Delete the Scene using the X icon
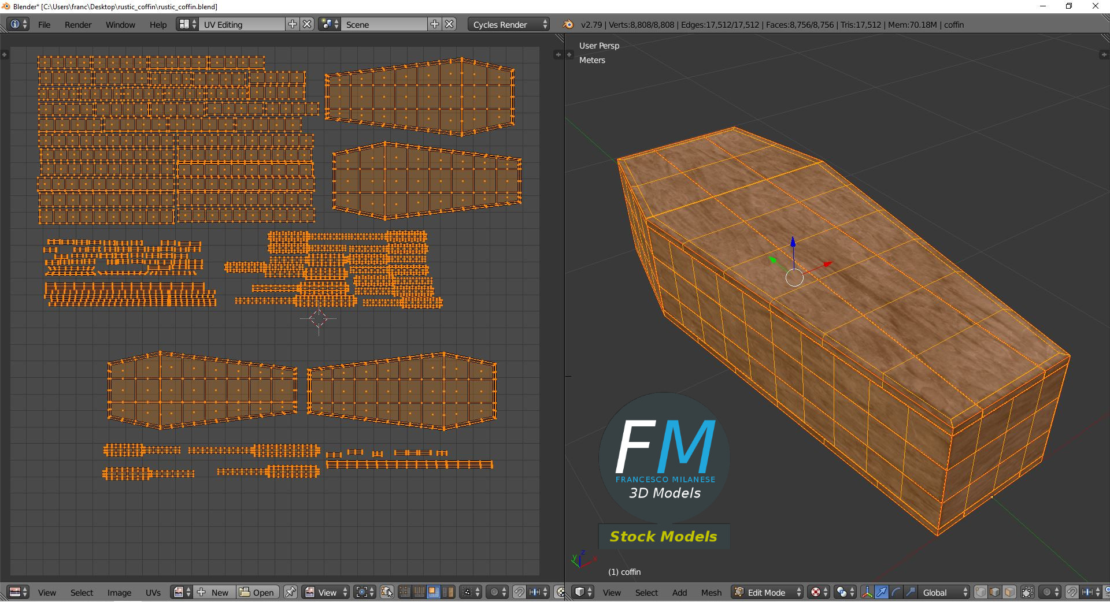The height and width of the screenshot is (602, 1110). click(x=449, y=24)
